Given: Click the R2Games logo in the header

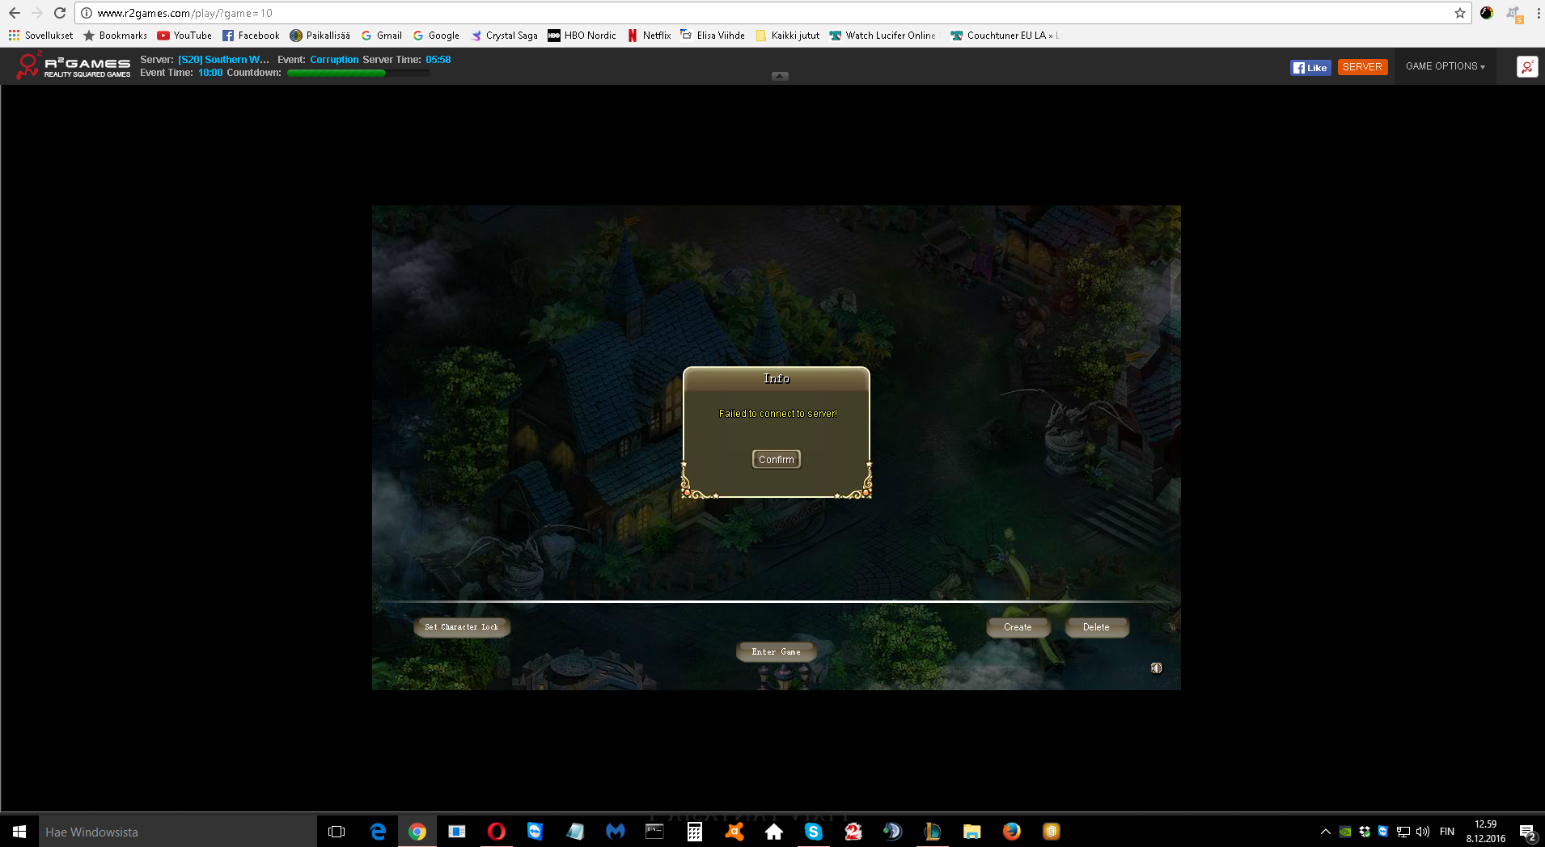Looking at the screenshot, I should point(73,66).
